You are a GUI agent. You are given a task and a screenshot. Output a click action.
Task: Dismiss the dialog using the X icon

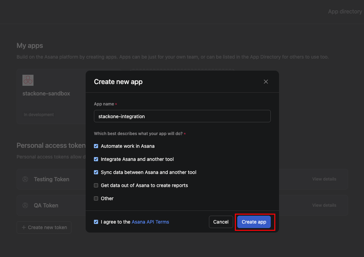(x=266, y=82)
